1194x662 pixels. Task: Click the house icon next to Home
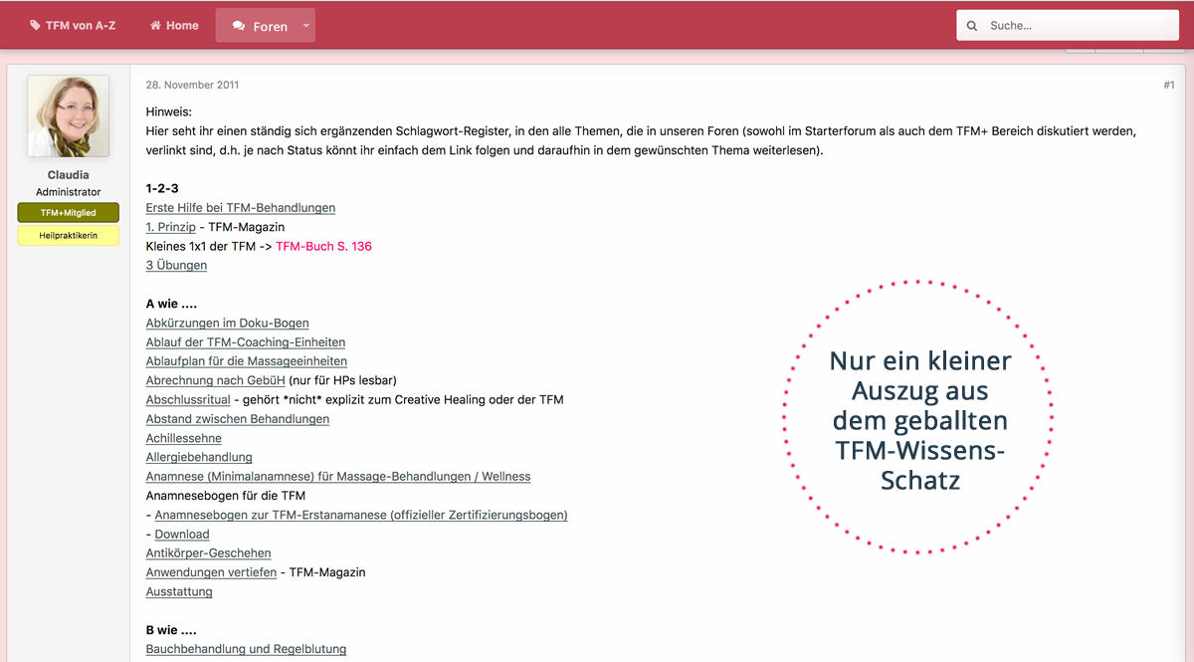[155, 26]
